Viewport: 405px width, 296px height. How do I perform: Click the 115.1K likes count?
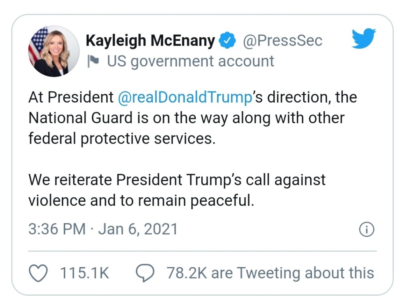tap(84, 273)
